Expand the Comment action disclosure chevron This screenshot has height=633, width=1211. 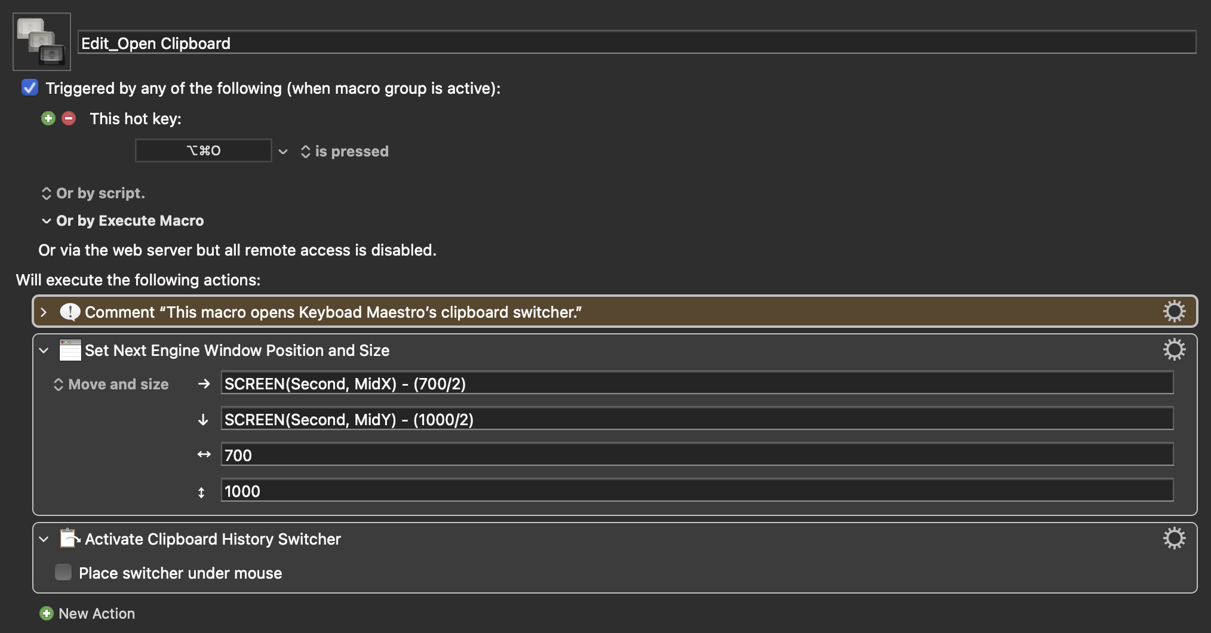coord(44,312)
